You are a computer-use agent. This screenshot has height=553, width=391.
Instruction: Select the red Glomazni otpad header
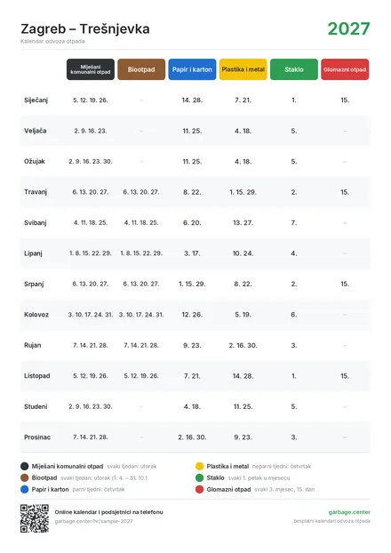[345, 69]
